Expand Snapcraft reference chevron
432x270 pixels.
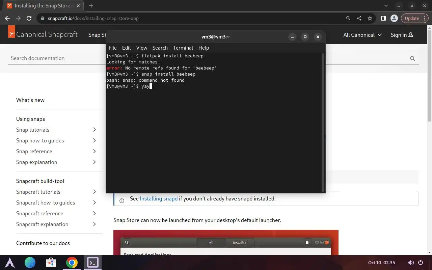pyautogui.click(x=94, y=213)
